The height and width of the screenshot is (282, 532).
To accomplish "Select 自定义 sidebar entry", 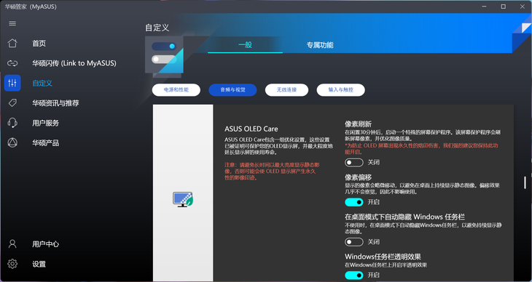I will 42,83.
